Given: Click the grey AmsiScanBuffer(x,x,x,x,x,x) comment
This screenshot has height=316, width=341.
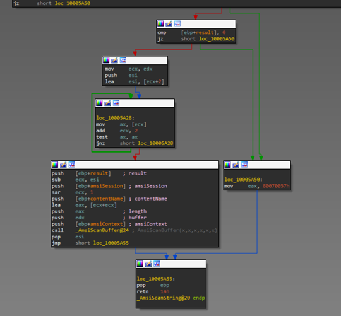Looking at the screenshot, I should 177,230.
